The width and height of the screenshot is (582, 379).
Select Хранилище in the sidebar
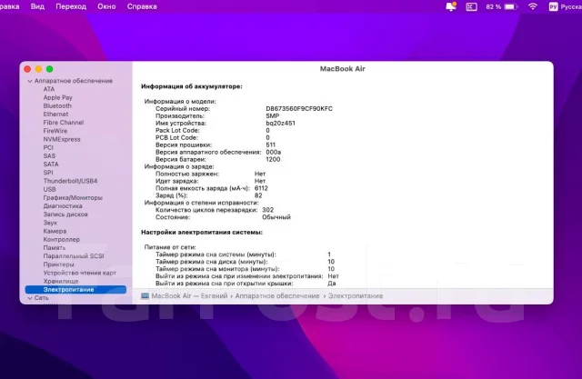click(61, 281)
